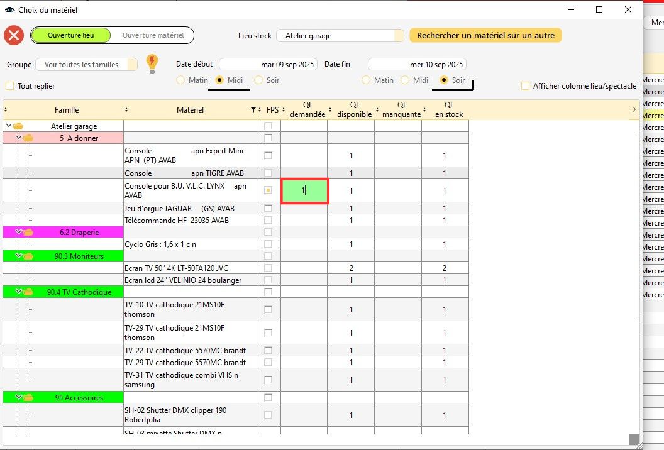Open the Lieu stock dropdown
Screen dimensions: 664x450
pyautogui.click(x=340, y=36)
